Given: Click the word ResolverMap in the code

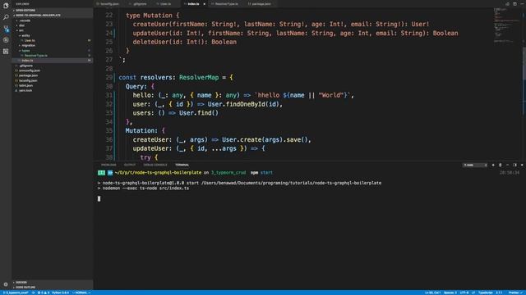Looking at the screenshot, I should pyautogui.click(x=199, y=77).
